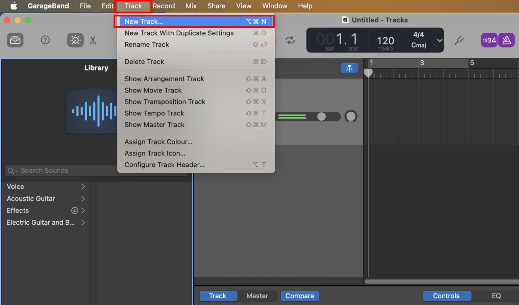Image resolution: width=519 pixels, height=305 pixels.
Task: Click bar 3 on the ruler
Action: coord(422,63)
